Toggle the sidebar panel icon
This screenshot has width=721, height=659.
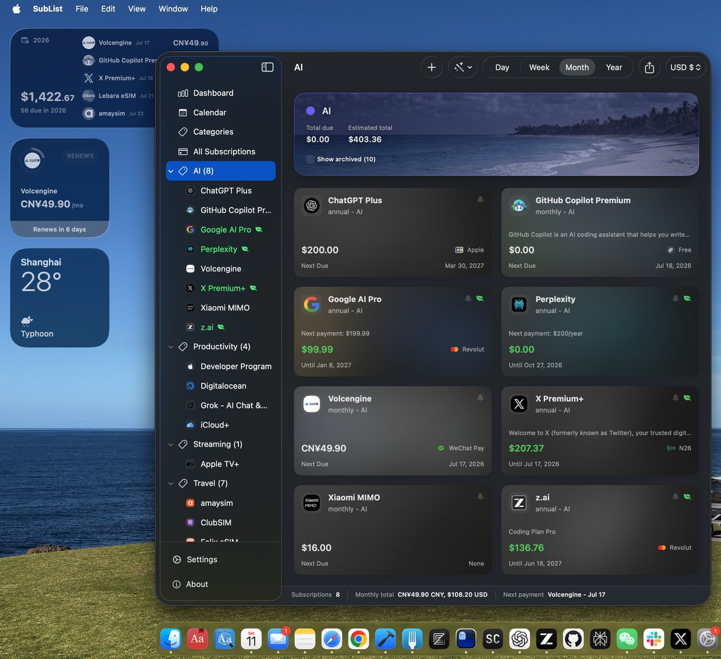267,67
